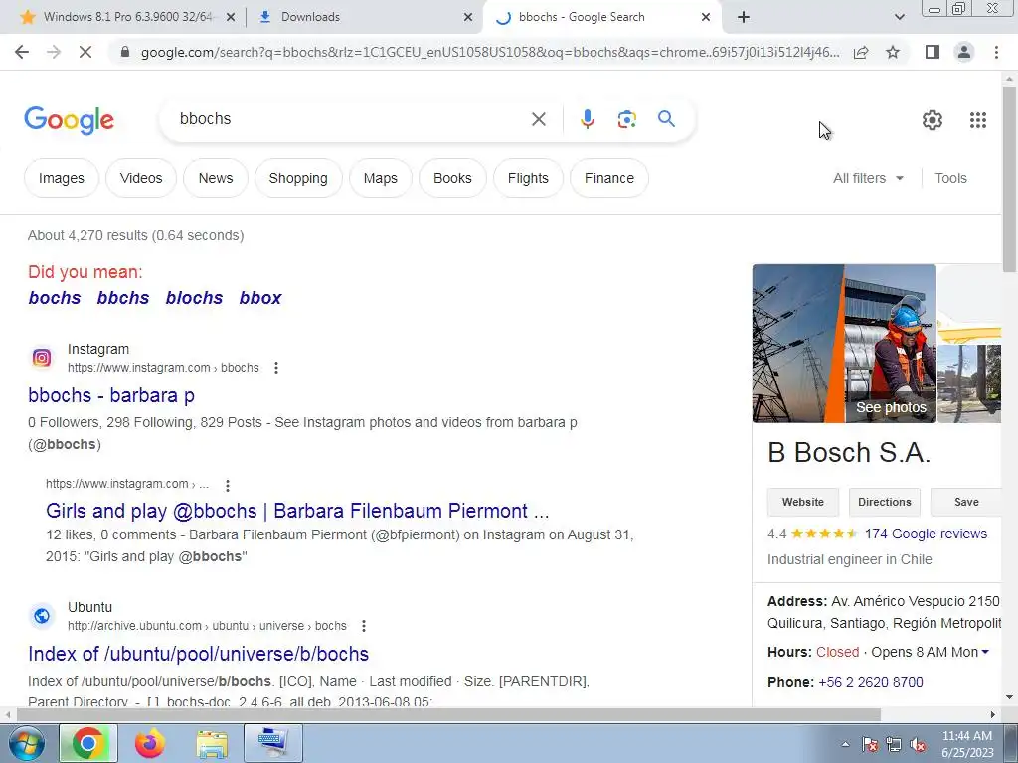Click the vertical scrollbar thumb
This screenshot has height=763, width=1018.
1009,179
